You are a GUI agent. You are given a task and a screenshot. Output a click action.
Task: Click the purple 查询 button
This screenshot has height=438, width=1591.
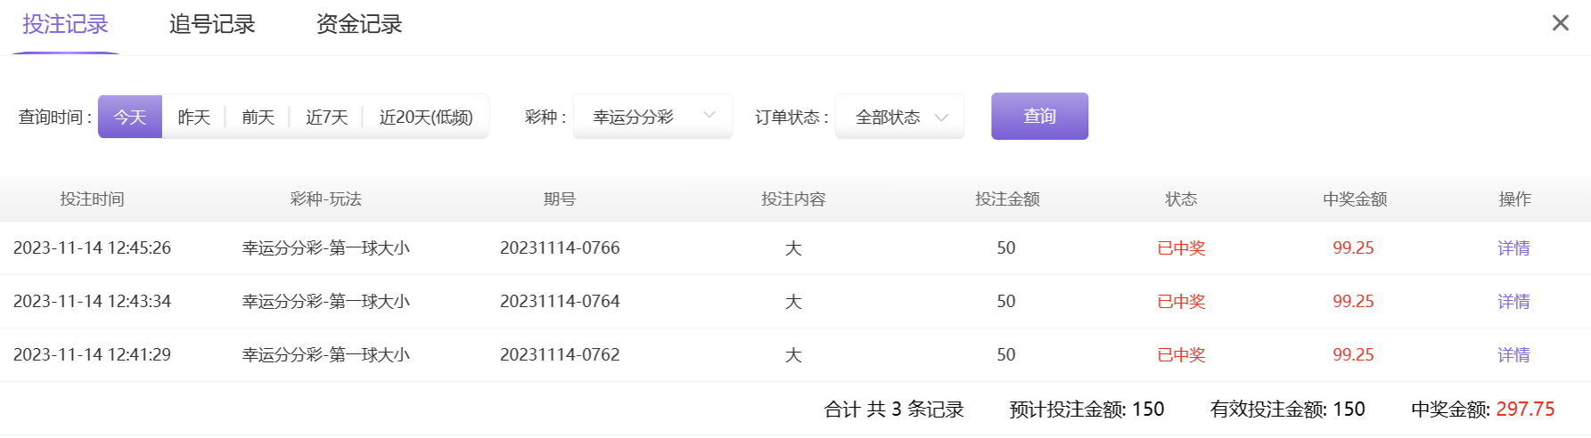click(x=1039, y=116)
